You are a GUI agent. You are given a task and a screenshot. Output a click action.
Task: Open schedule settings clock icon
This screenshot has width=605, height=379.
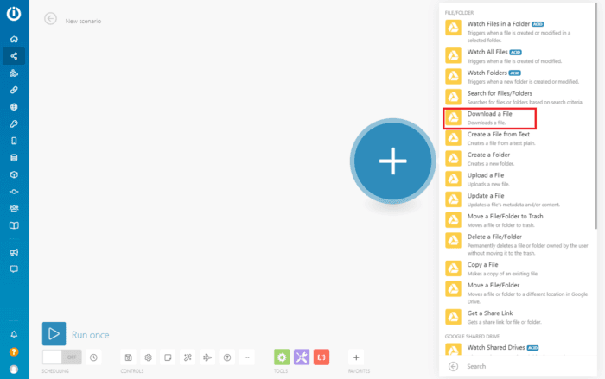pos(93,357)
